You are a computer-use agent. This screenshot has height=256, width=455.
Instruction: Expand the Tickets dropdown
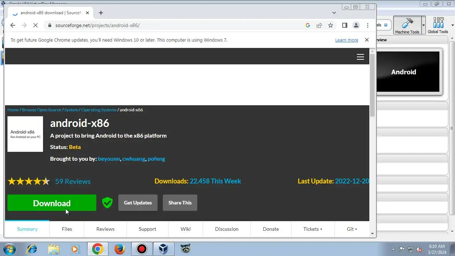click(313, 229)
